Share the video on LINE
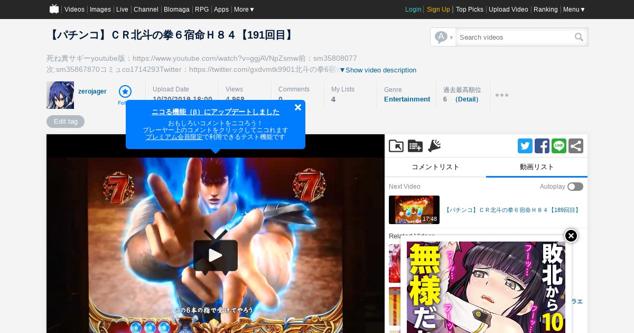This screenshot has height=333, width=634. point(559,146)
